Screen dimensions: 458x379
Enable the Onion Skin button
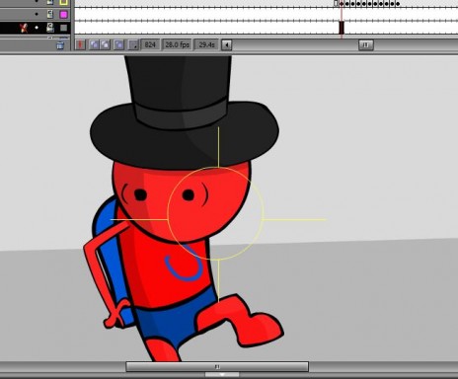[x=95, y=44]
